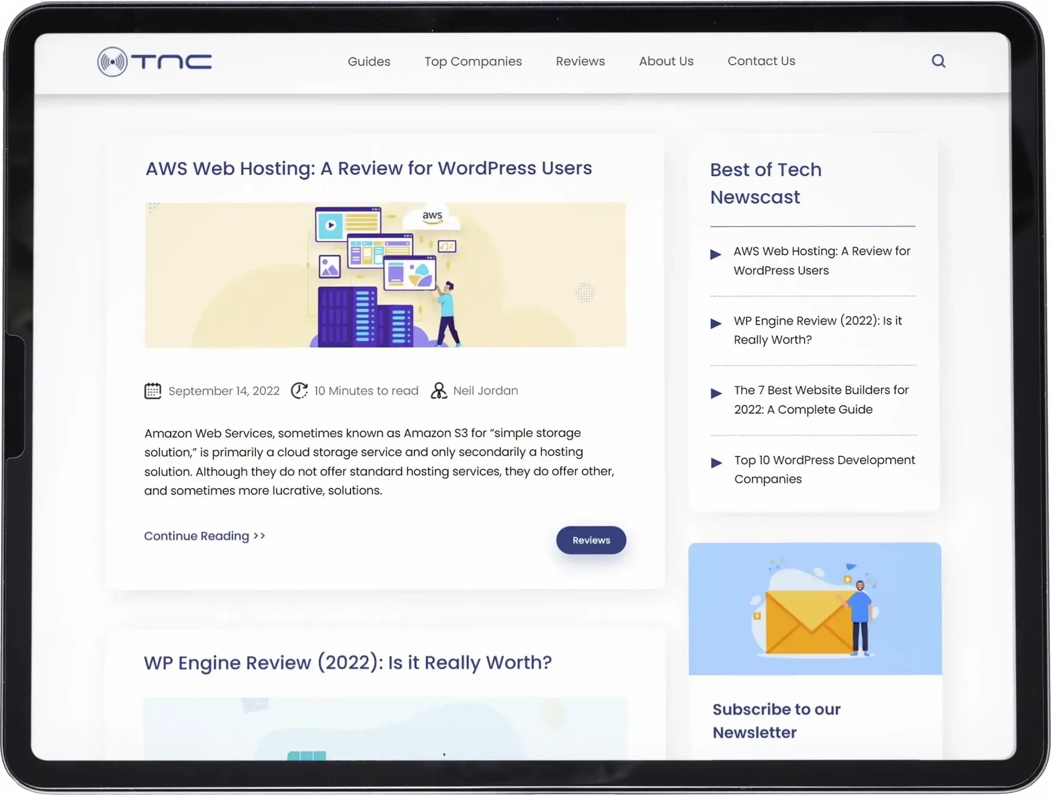
Task: Open sidebar link The 7 Best Website Builders
Action: pyautogui.click(x=822, y=400)
